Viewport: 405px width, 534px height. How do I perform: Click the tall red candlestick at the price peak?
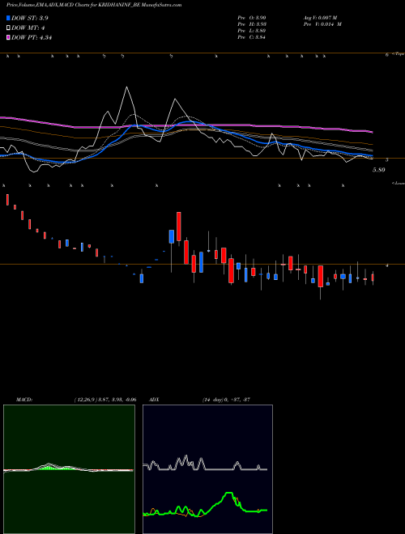pos(179,227)
